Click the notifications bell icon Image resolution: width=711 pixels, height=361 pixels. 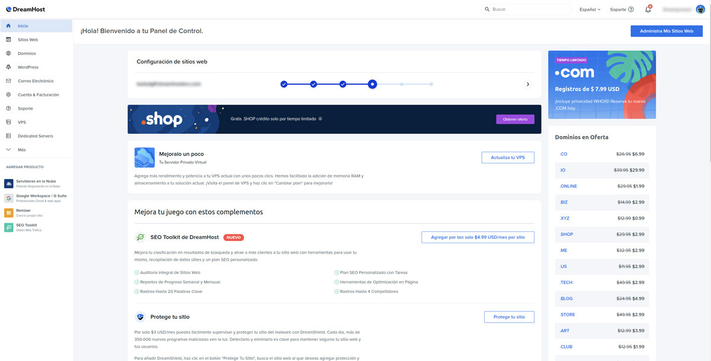(x=648, y=9)
